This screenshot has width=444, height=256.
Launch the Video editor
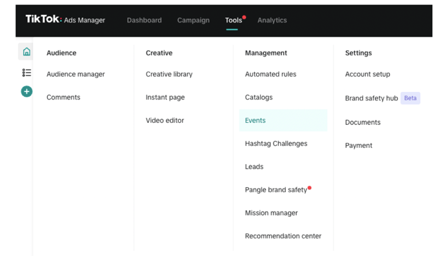click(165, 120)
